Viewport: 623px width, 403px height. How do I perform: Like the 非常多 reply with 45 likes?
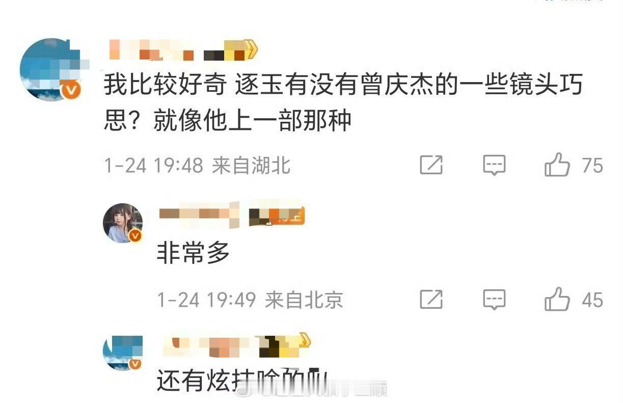[557, 299]
